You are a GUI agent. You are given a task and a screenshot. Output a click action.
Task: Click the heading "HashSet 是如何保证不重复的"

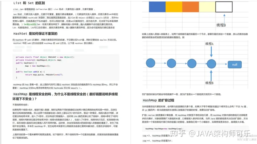click(x=35, y=34)
